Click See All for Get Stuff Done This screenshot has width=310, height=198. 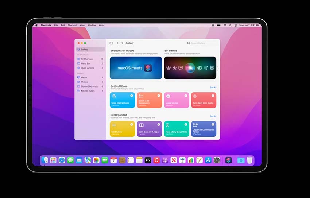(x=213, y=88)
